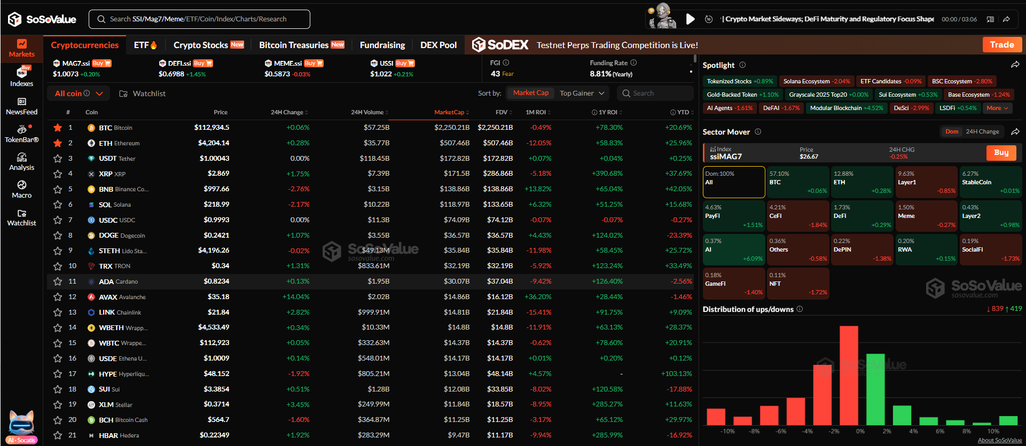The height and width of the screenshot is (446, 1026).
Task: Click the Buy button for ssiMAG7
Action: [1001, 153]
